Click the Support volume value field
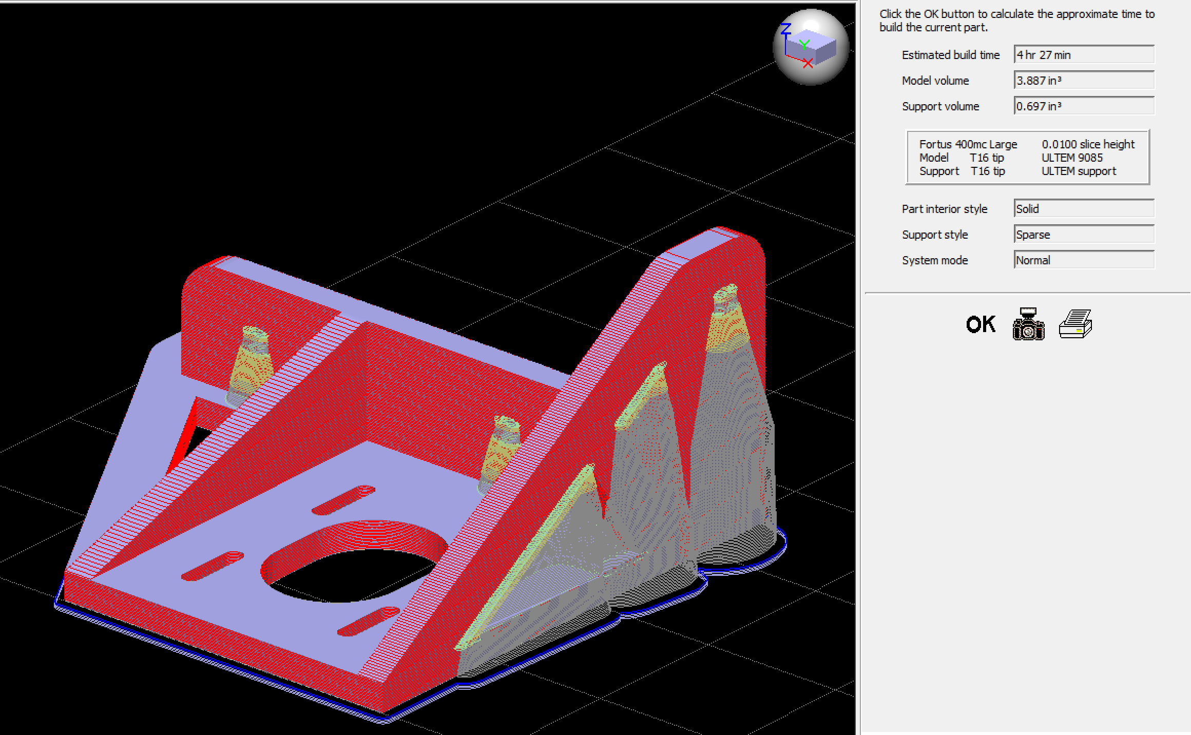Viewport: 1191px width, 735px height. pos(1084,106)
